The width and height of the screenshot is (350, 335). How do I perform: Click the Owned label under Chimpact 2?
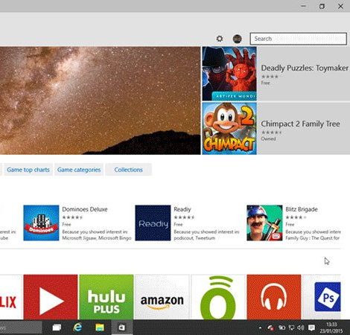click(268, 138)
